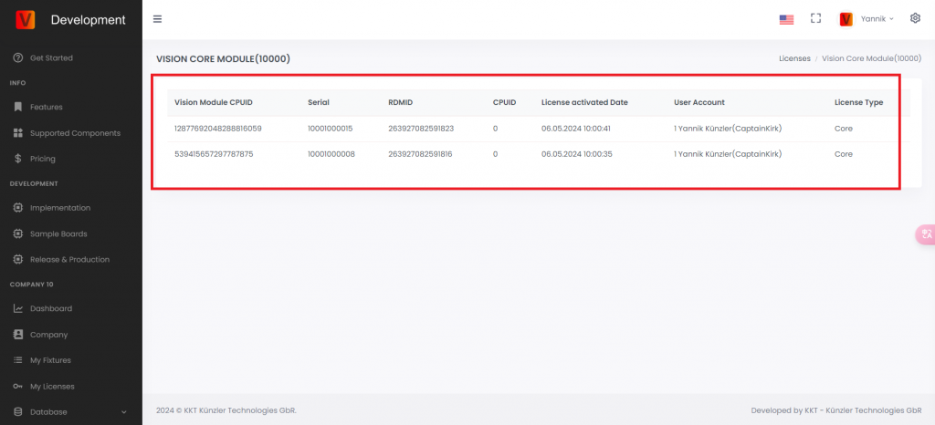Go to My Fixtures
The height and width of the screenshot is (425, 935).
tap(50, 360)
